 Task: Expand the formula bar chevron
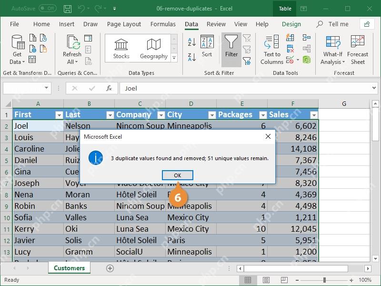(374, 88)
